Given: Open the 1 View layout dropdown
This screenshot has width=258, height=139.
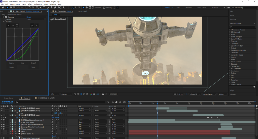Looking at the screenshot, I should (223, 94).
